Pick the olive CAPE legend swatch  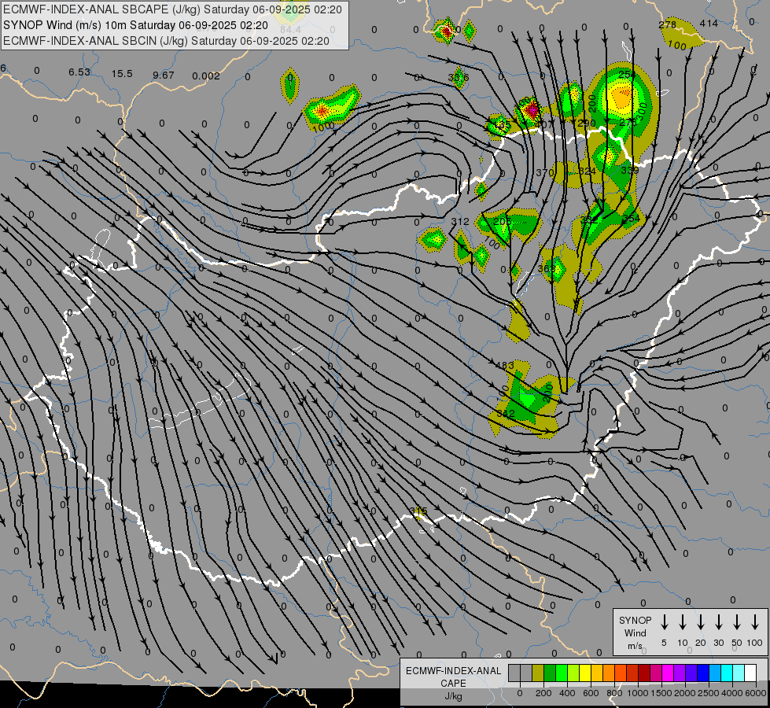tap(538, 673)
